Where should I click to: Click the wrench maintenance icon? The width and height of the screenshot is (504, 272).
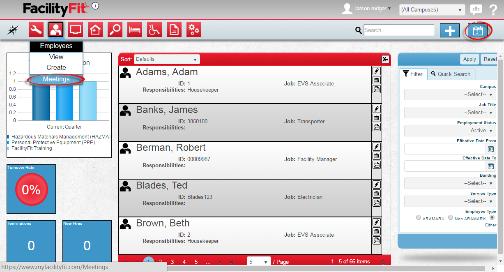(36, 30)
